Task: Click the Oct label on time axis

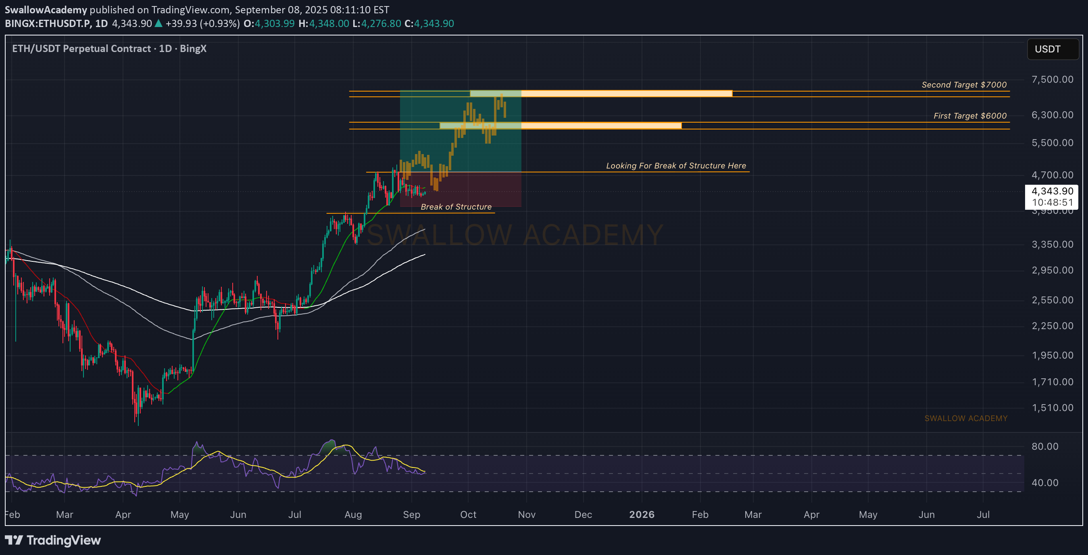Action: (468, 515)
